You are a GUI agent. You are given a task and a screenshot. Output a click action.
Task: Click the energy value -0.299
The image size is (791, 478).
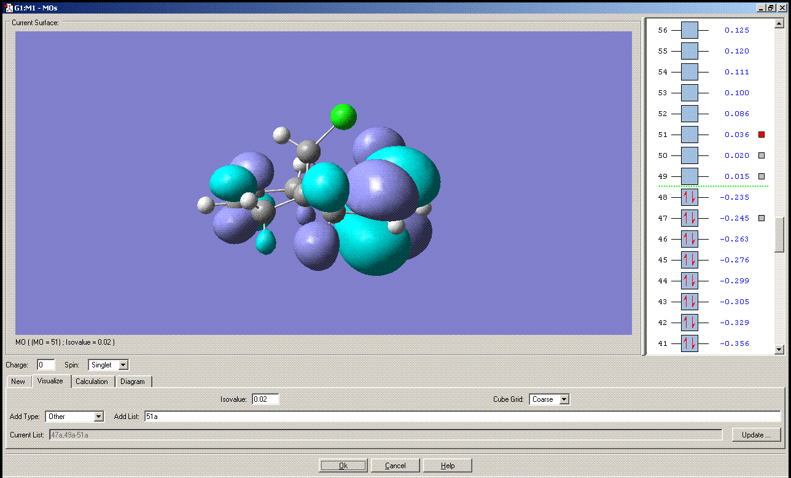734,281
